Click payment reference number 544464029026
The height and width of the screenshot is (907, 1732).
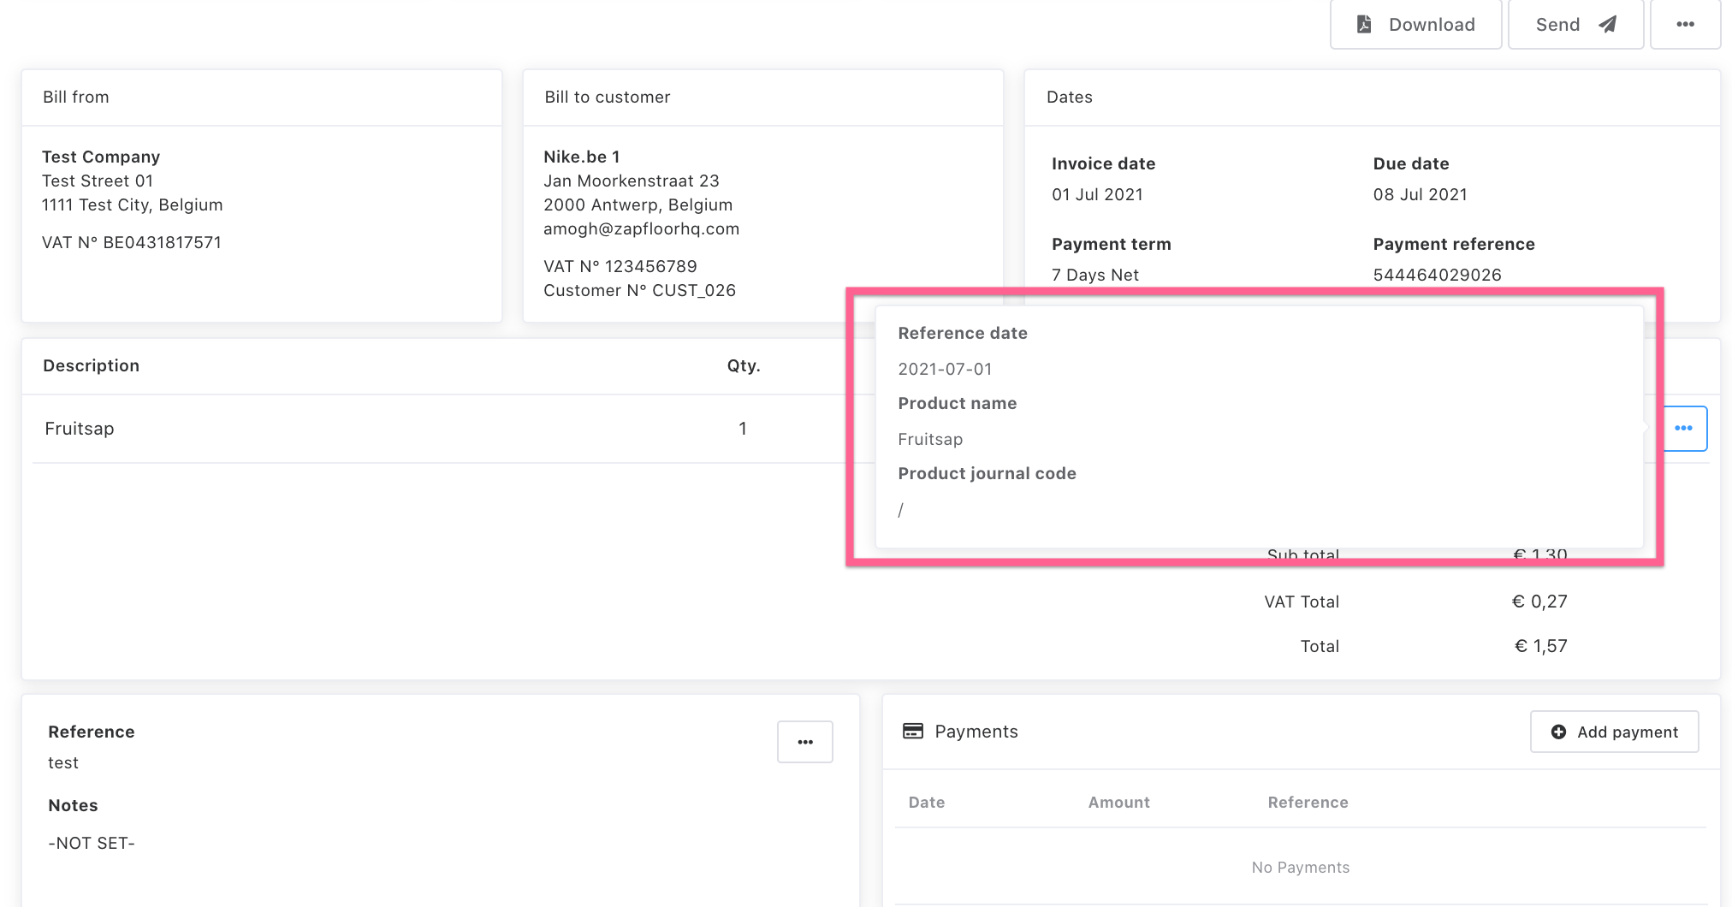[x=1437, y=275]
